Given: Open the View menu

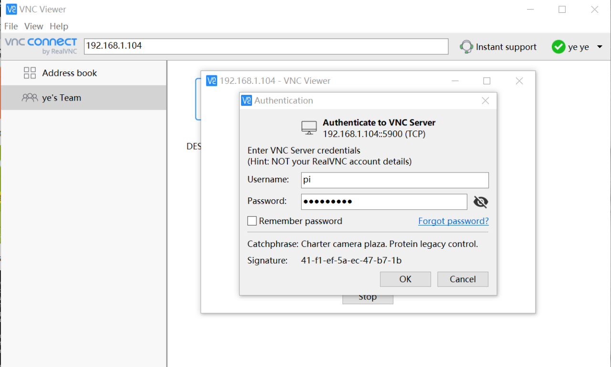Looking at the screenshot, I should (x=33, y=26).
